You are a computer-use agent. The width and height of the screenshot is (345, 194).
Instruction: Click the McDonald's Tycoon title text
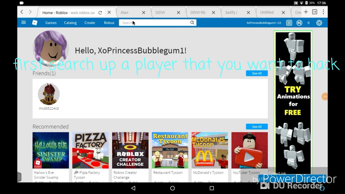point(208,173)
